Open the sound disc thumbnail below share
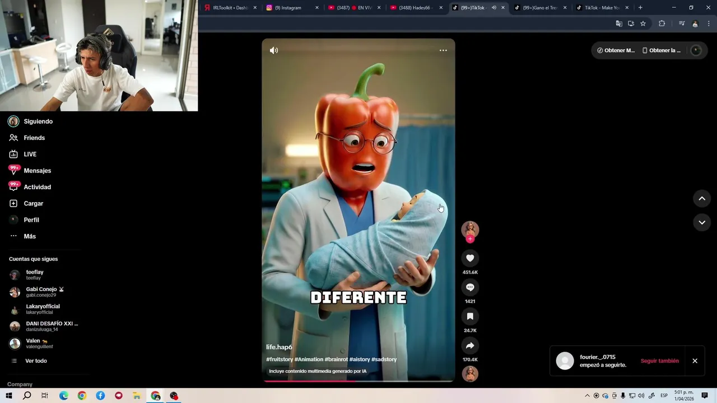This screenshot has width=717, height=403. (470, 373)
